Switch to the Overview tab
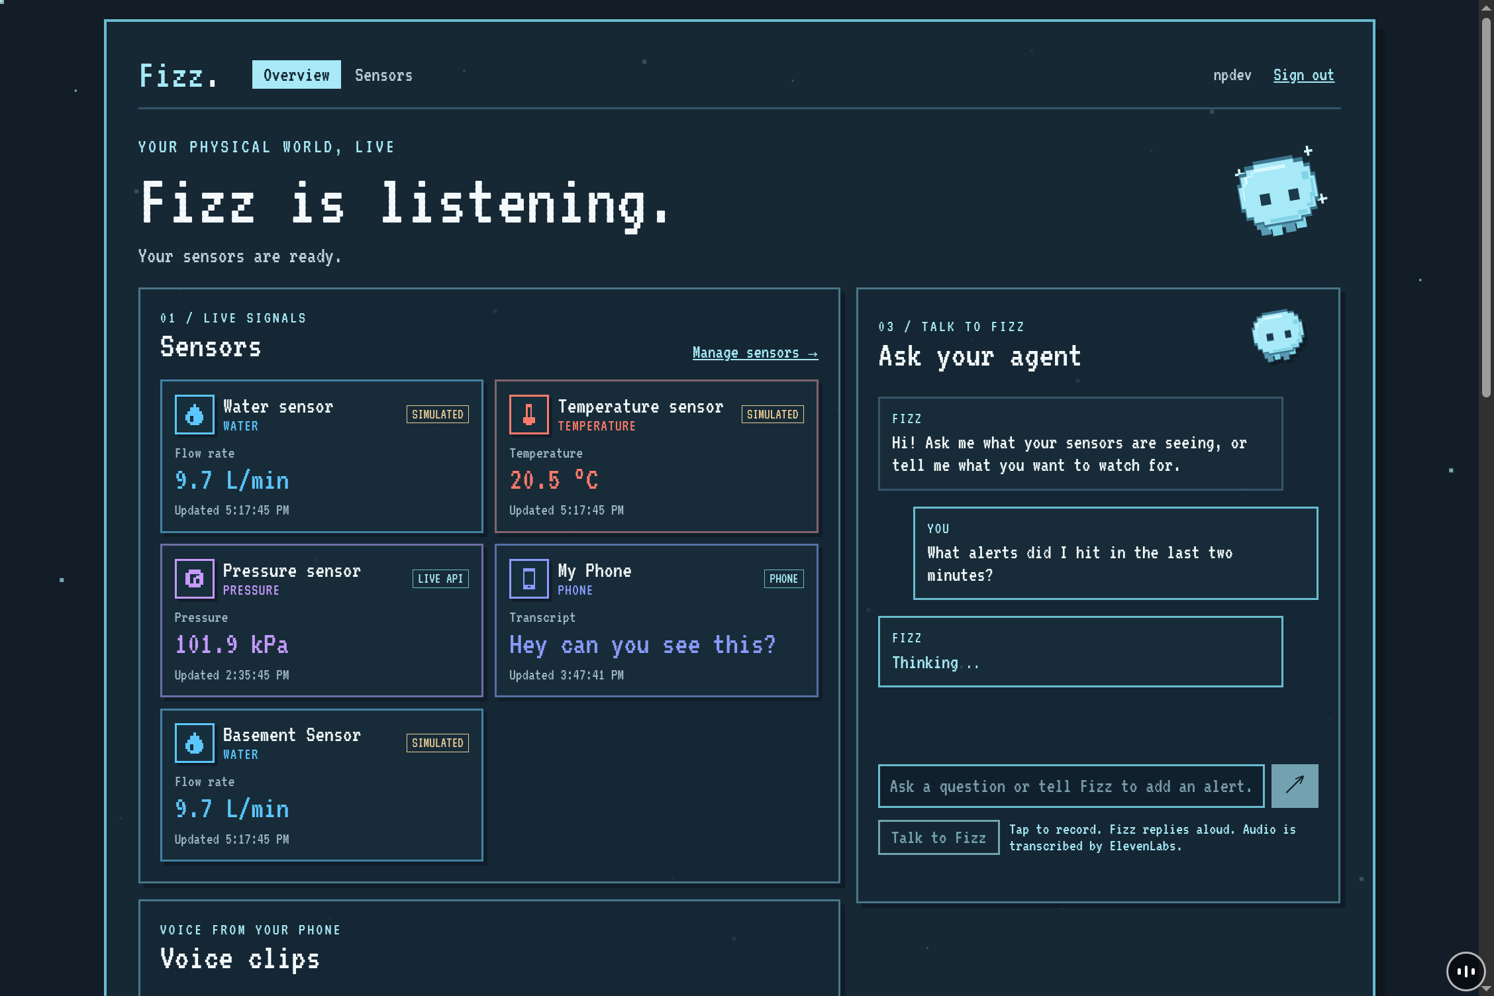The height and width of the screenshot is (996, 1494). pos(297,75)
